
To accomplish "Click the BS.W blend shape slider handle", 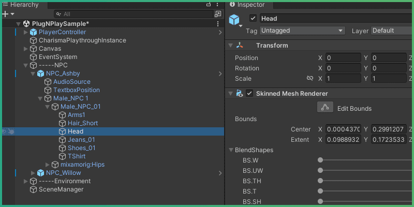I will [320, 160].
